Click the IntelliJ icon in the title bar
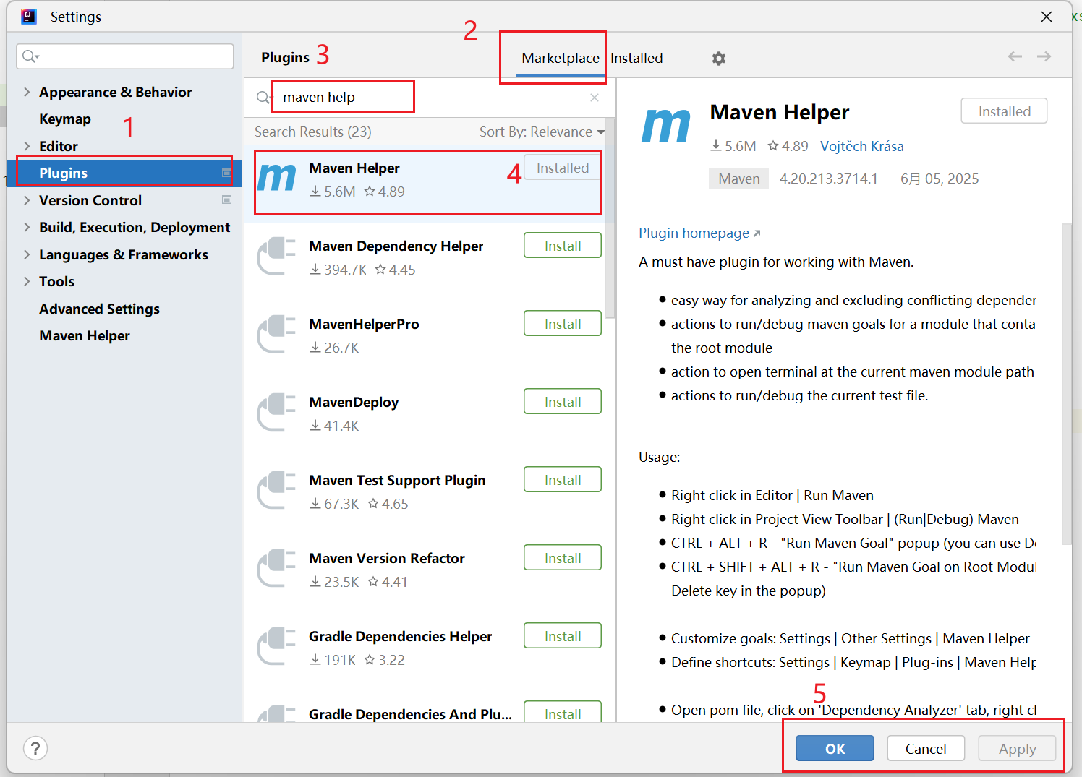The image size is (1082, 777). [x=29, y=16]
